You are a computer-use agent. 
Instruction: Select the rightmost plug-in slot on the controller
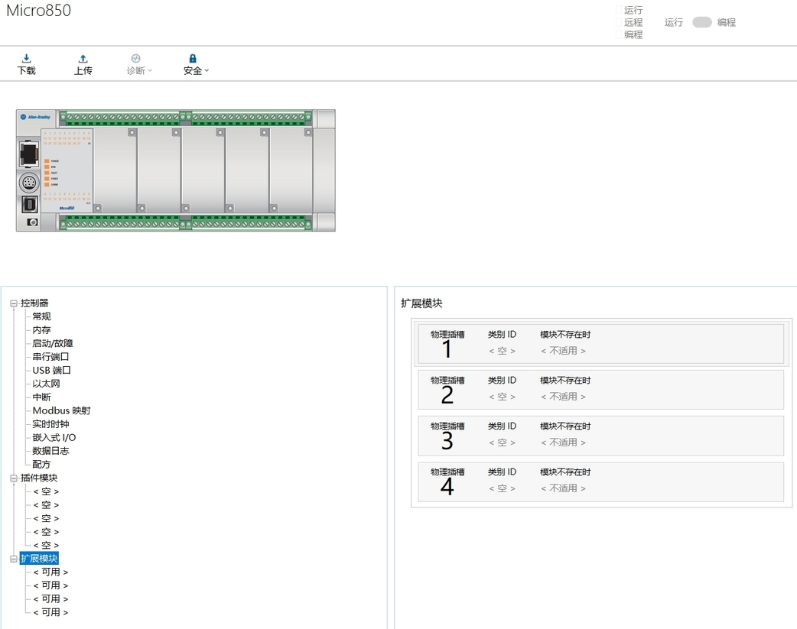point(291,170)
